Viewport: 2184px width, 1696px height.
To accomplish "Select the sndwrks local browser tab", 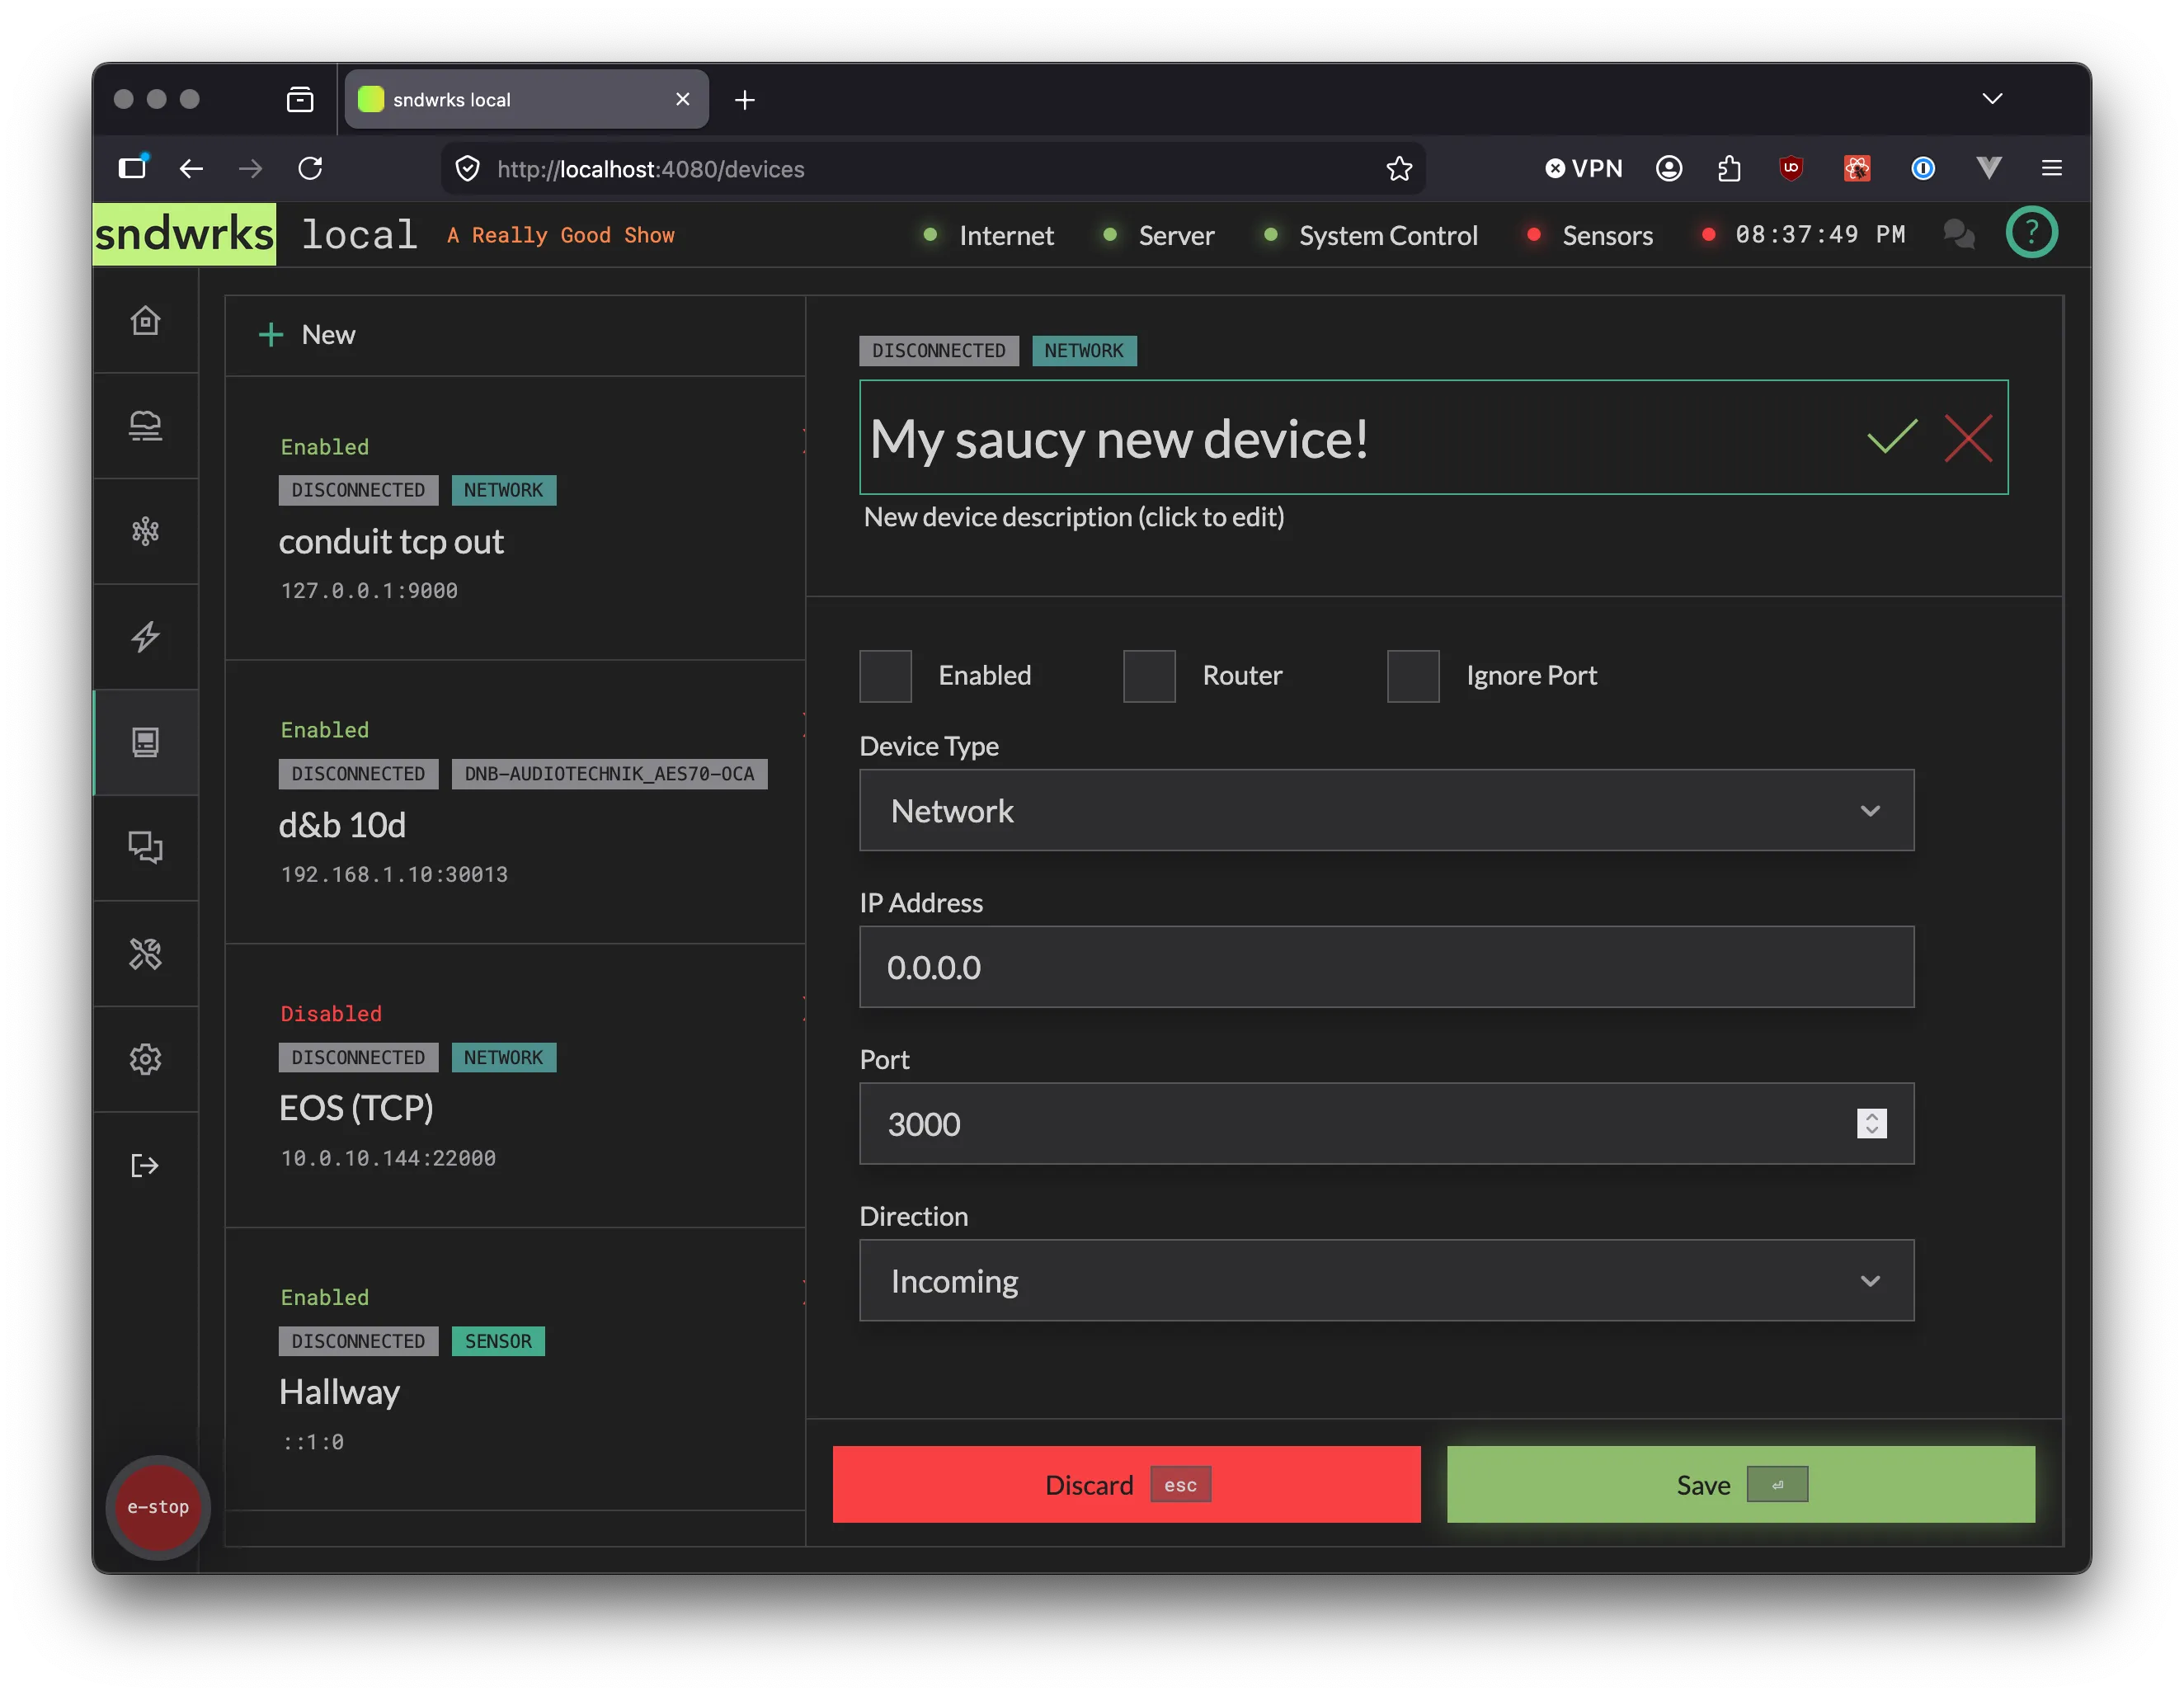I will point(526,99).
